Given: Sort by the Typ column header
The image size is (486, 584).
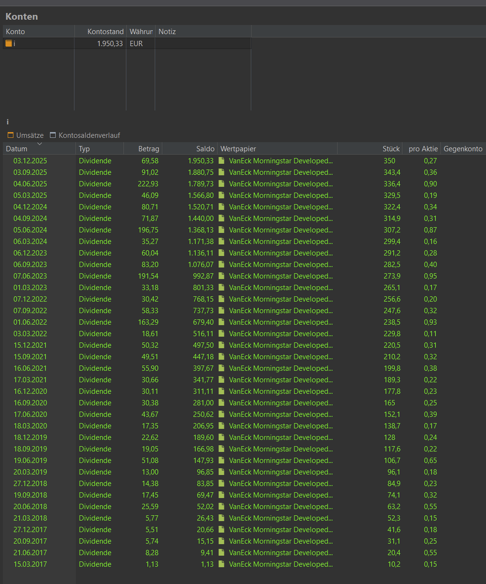Looking at the screenshot, I should 100,148.
